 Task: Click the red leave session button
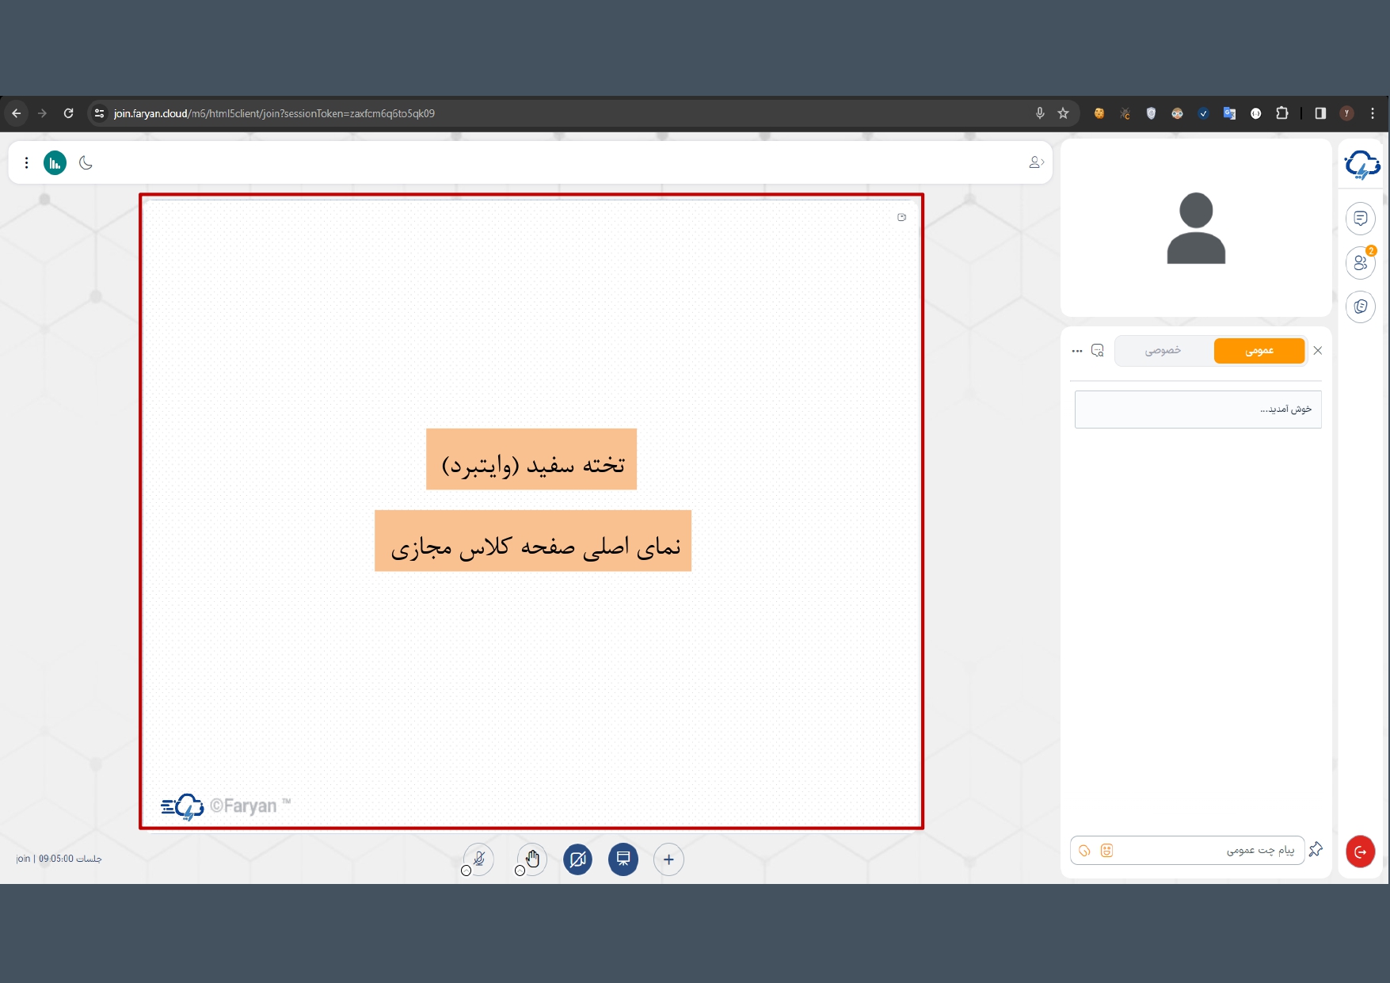(1360, 852)
